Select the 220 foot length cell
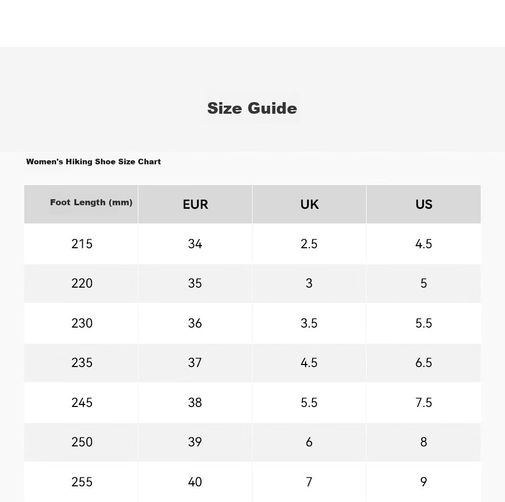The image size is (505, 502). pos(81,284)
